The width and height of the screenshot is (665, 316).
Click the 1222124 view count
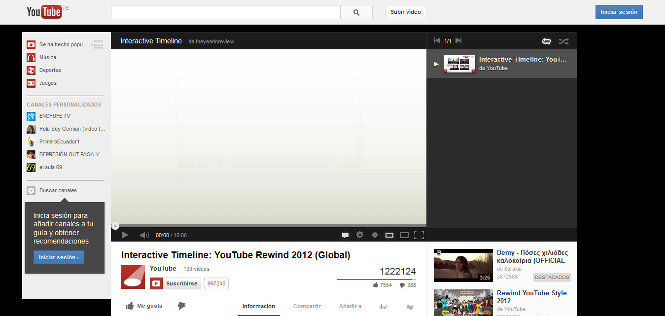(x=398, y=271)
